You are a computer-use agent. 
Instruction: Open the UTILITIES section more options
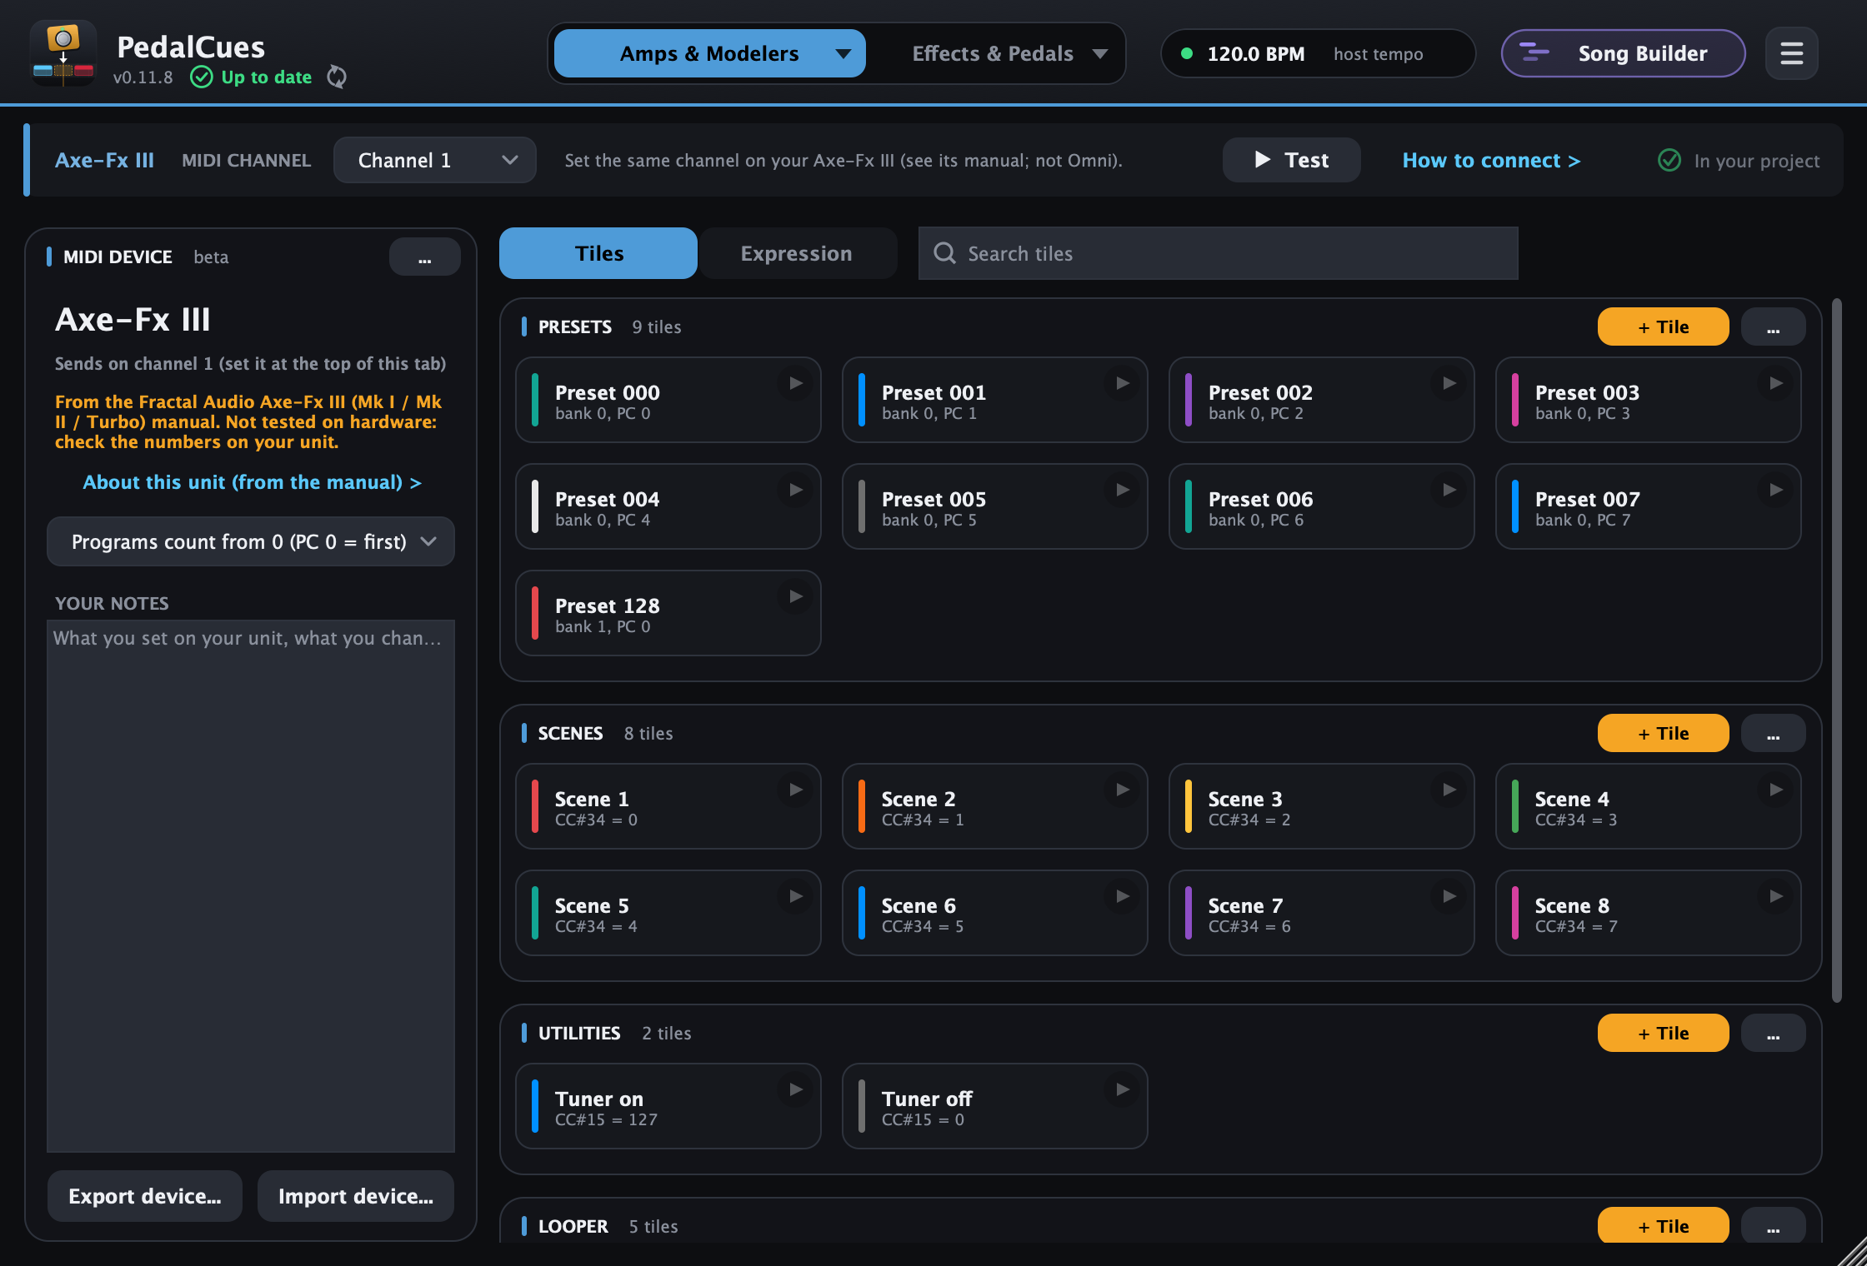click(x=1773, y=1033)
